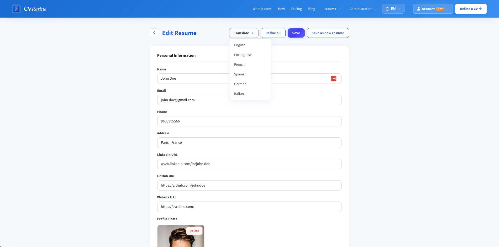Image resolution: width=499 pixels, height=247 pixels.
Task: Click the CVRefine paperclip logo icon
Action: (16, 9)
